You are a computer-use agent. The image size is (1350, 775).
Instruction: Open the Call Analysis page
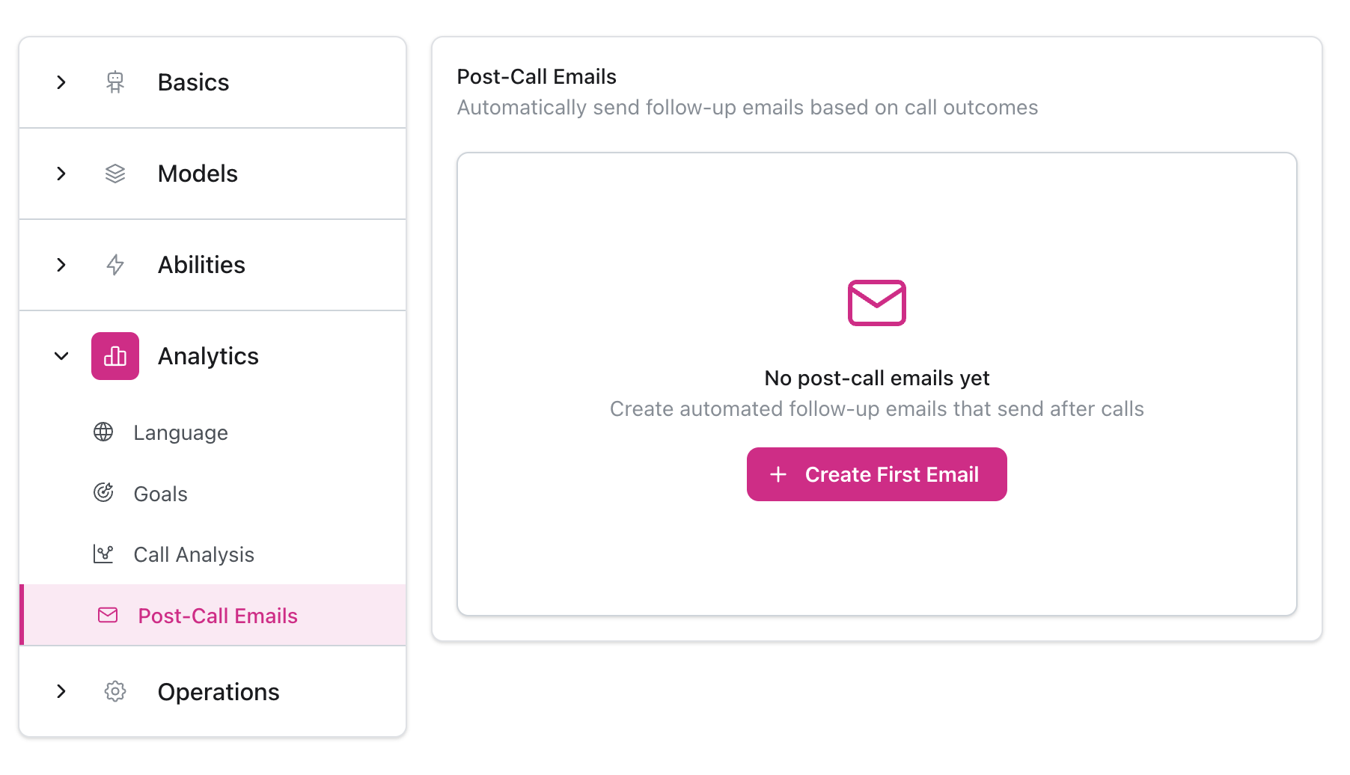pos(193,554)
